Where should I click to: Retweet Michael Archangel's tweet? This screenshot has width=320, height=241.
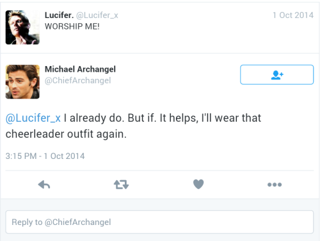tap(121, 185)
